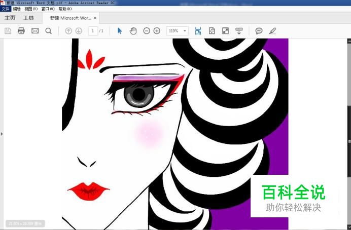Fit one full page icon
This screenshot has height=230, width=351.
212,31
